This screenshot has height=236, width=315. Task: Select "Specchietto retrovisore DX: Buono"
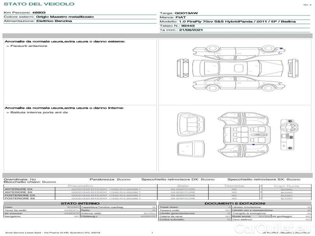[x=178, y=179]
